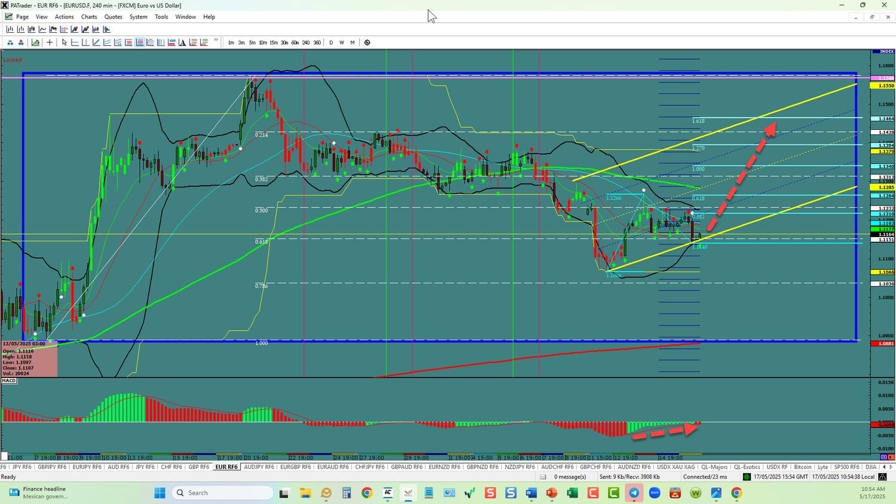Toggle the 240 minute timeframe
896x504 pixels.
(306, 42)
